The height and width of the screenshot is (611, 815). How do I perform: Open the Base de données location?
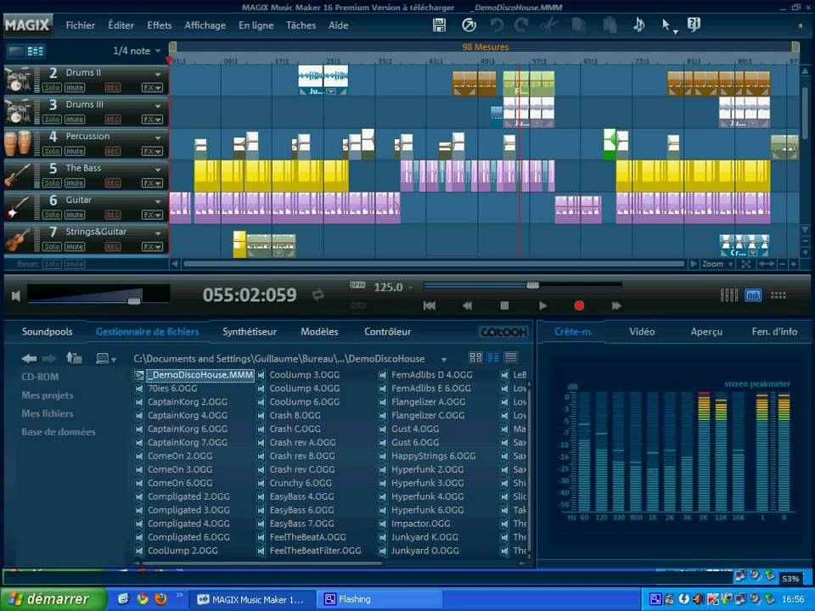[x=59, y=432]
